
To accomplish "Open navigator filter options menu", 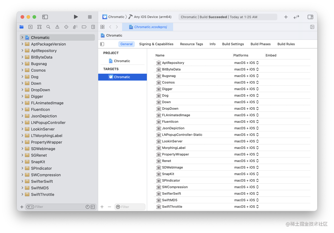I will pos(30,207).
